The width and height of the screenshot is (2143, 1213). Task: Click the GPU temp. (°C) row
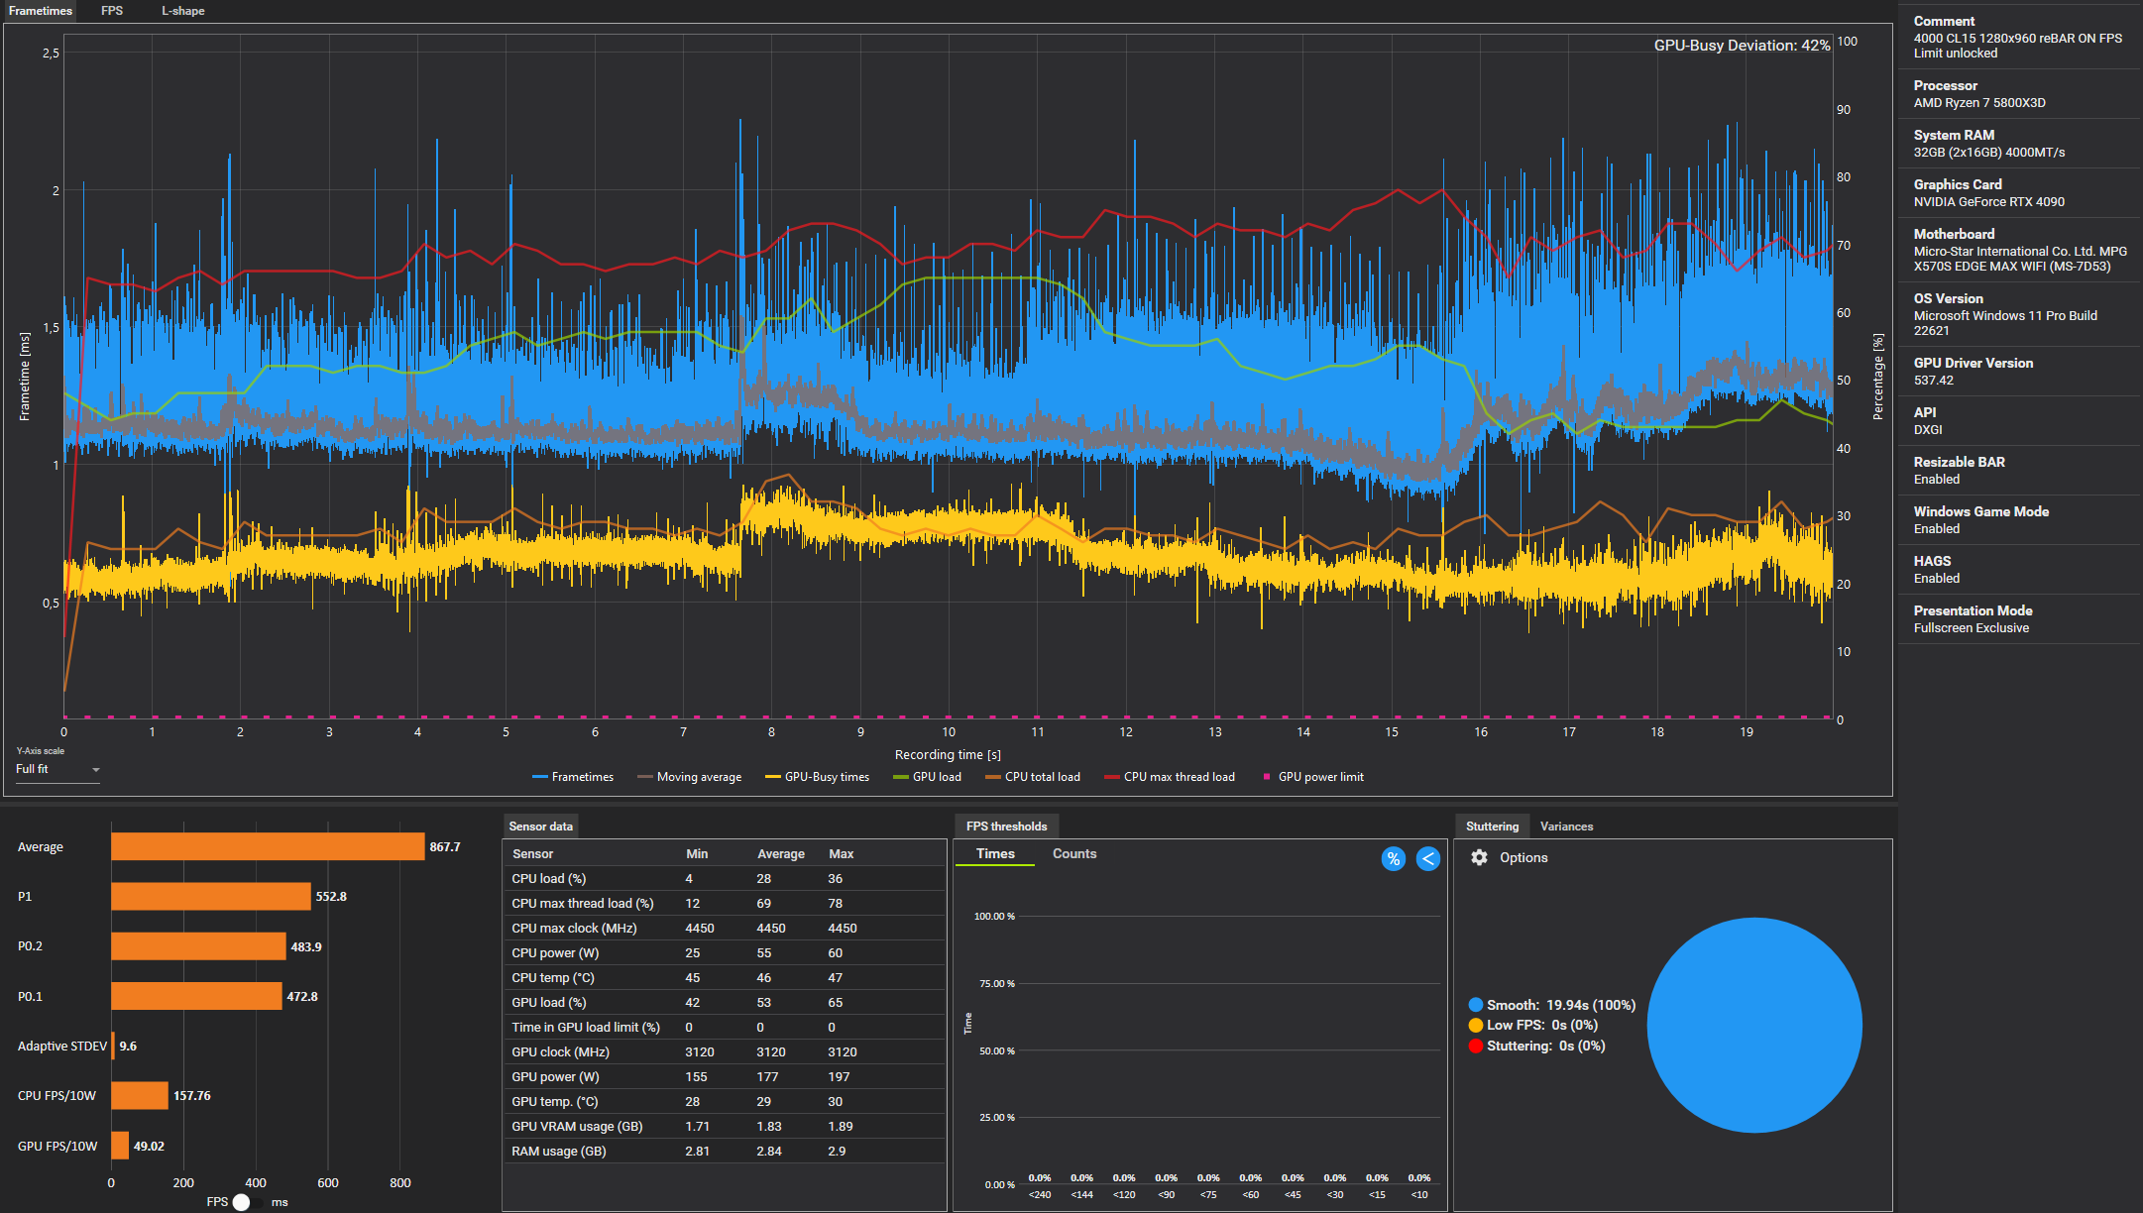point(725,1101)
